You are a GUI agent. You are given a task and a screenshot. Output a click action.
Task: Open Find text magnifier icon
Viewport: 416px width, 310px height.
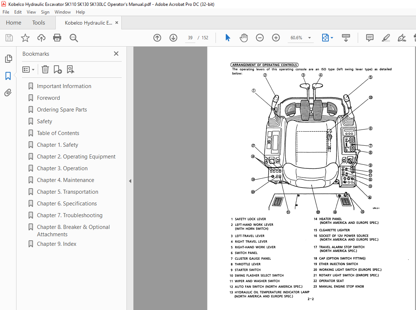(x=74, y=38)
